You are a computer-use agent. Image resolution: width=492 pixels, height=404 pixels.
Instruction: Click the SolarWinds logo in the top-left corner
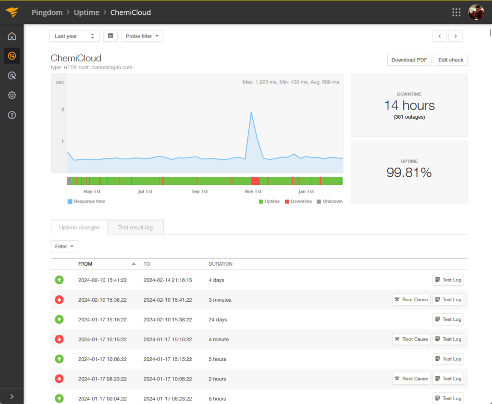pos(12,12)
